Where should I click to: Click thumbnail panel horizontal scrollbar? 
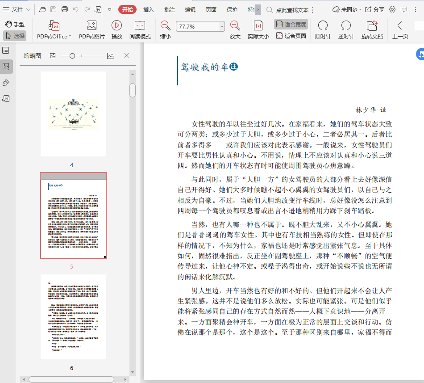tap(71, 379)
